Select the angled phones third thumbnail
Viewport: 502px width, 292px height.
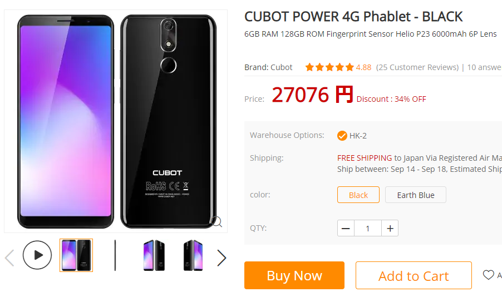coord(154,255)
